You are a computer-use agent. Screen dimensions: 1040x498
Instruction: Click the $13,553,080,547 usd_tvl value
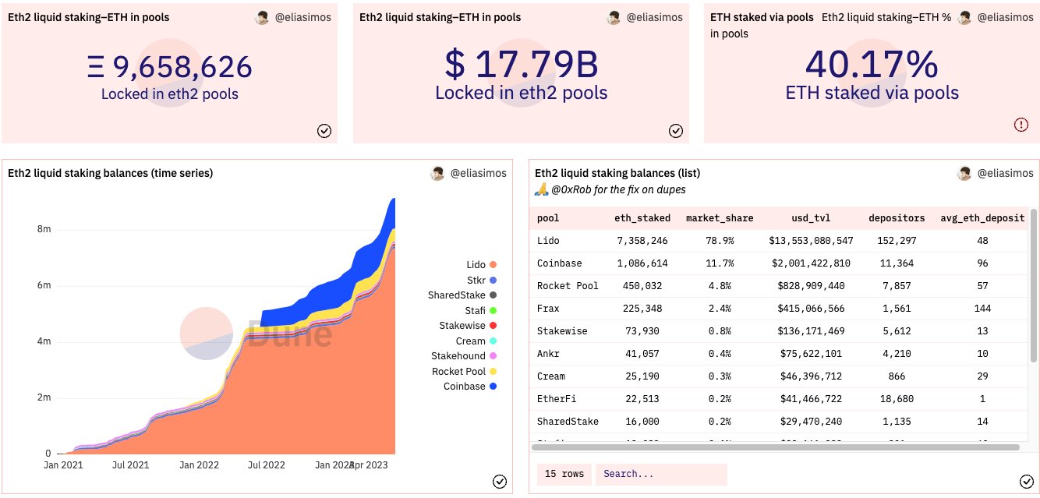[811, 241]
